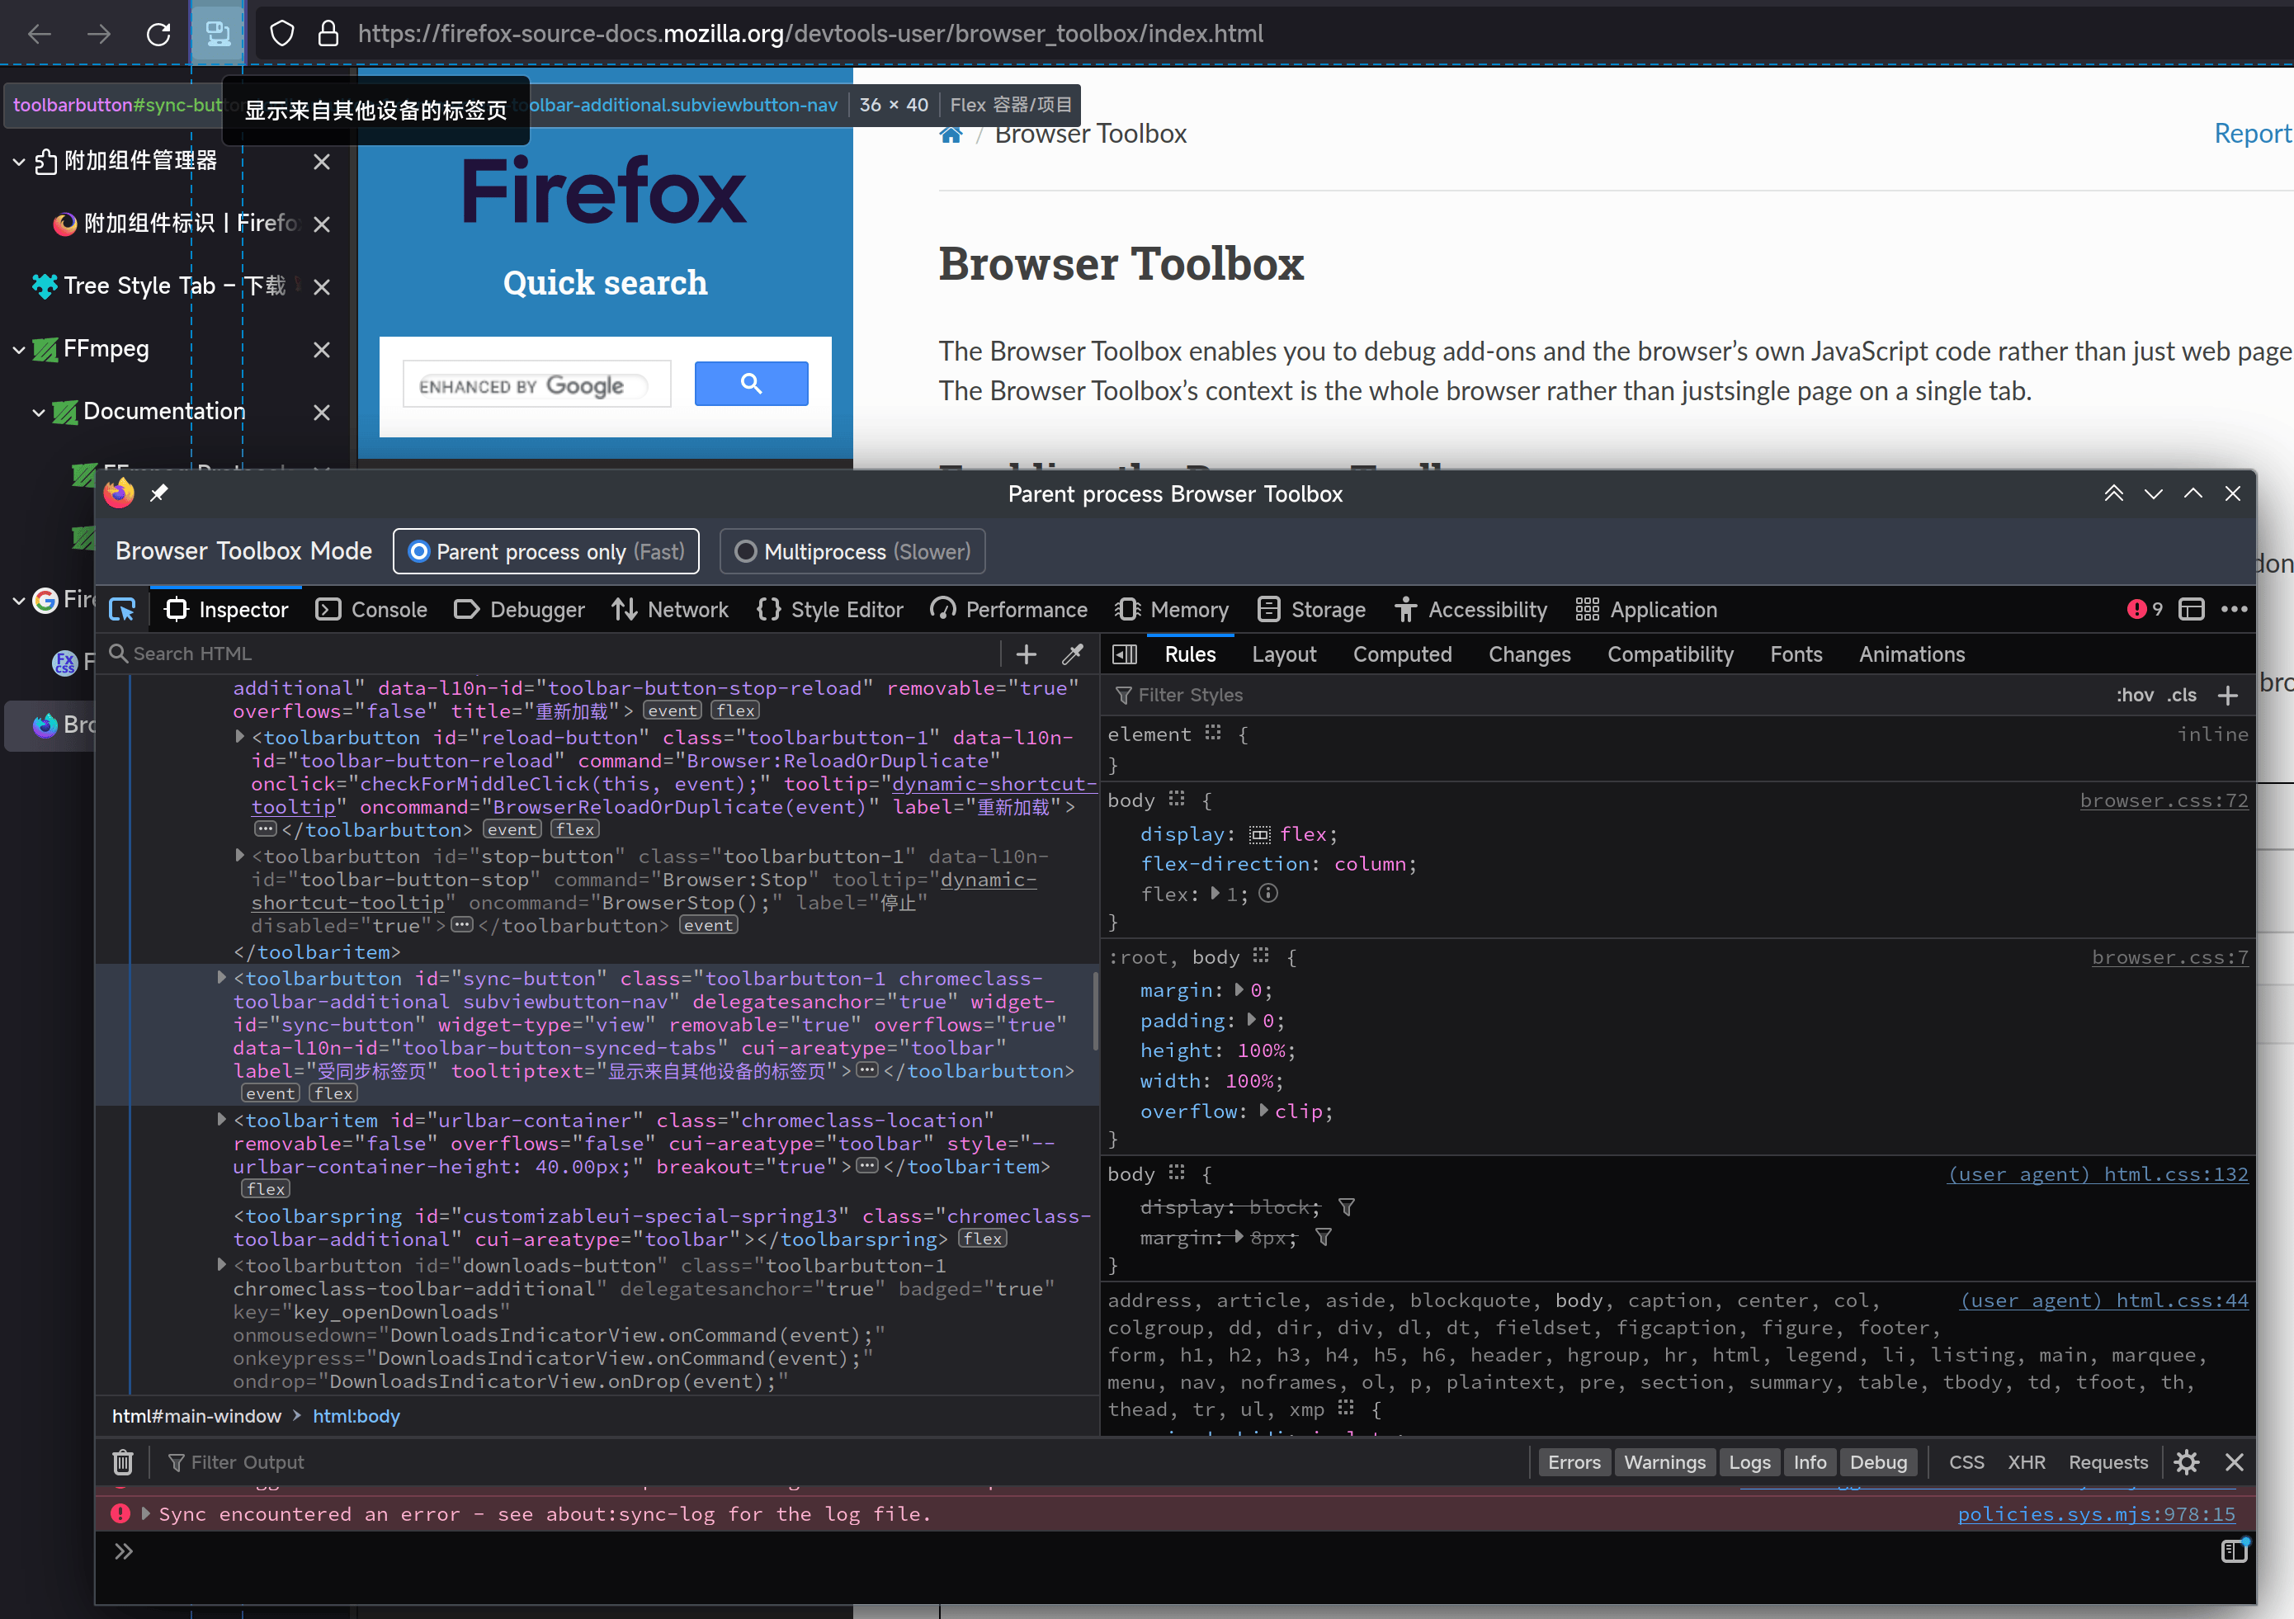Viewport: 2294px width, 1619px height.
Task: Open the tracking protection shield icon
Action: click(x=281, y=34)
